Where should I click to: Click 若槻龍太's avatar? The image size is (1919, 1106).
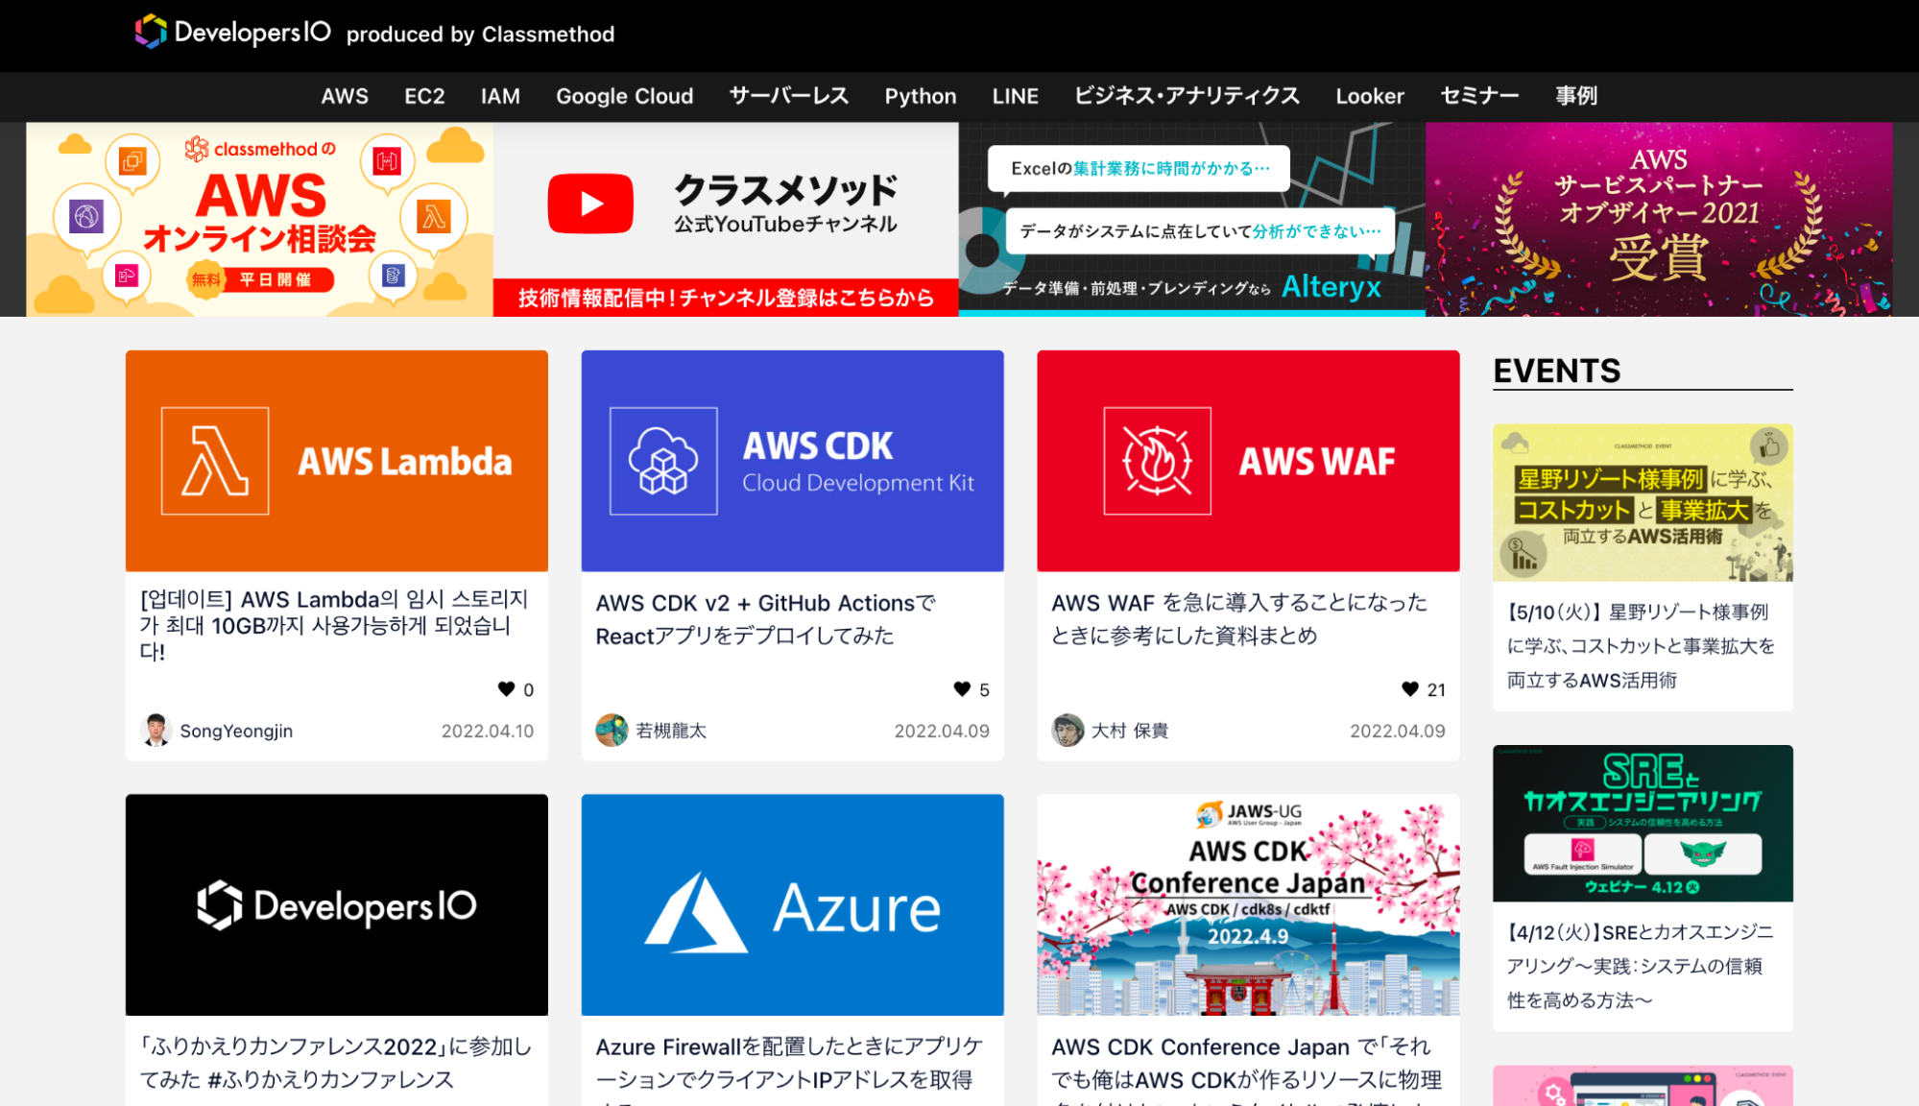click(612, 731)
